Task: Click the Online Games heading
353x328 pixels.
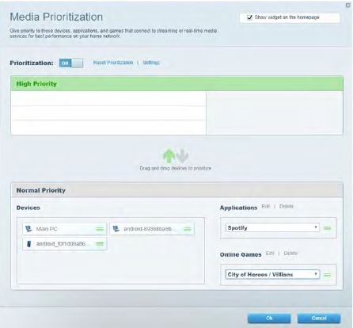Action: 241,254
